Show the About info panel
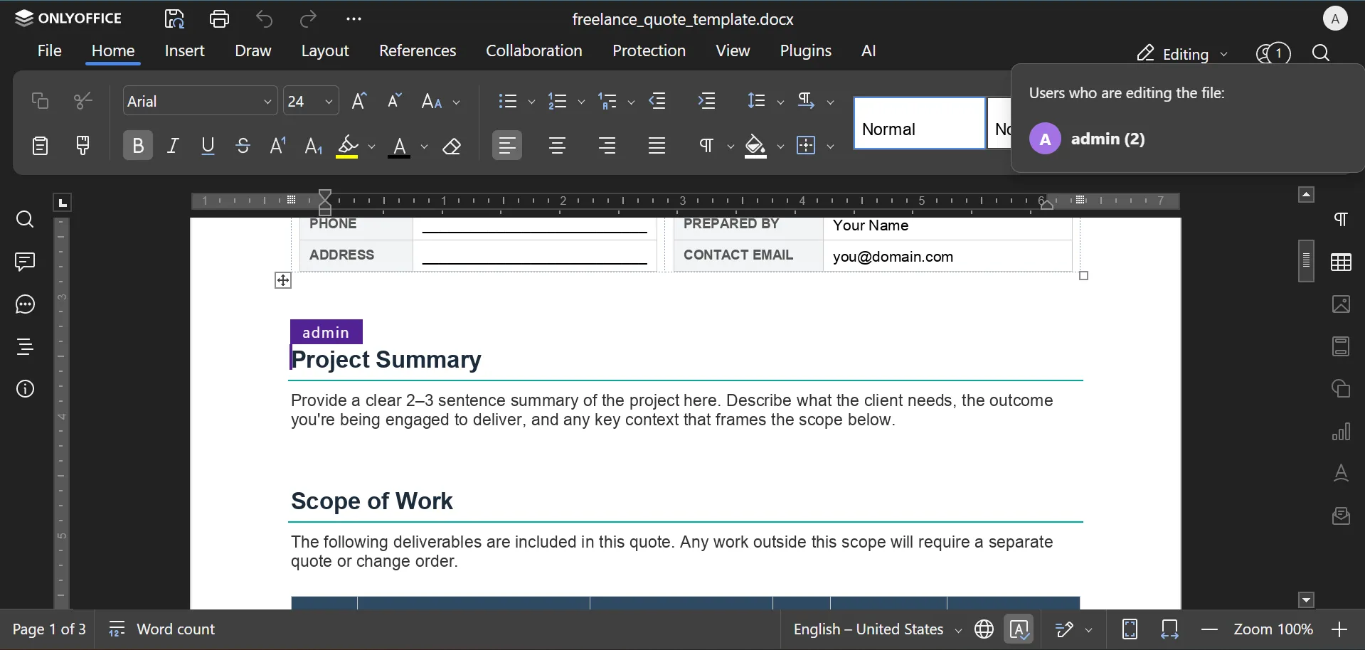1365x650 pixels. click(x=25, y=389)
